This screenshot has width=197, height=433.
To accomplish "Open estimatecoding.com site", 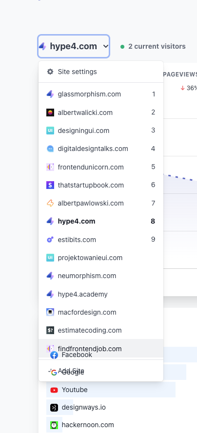I will (x=101, y=330).
